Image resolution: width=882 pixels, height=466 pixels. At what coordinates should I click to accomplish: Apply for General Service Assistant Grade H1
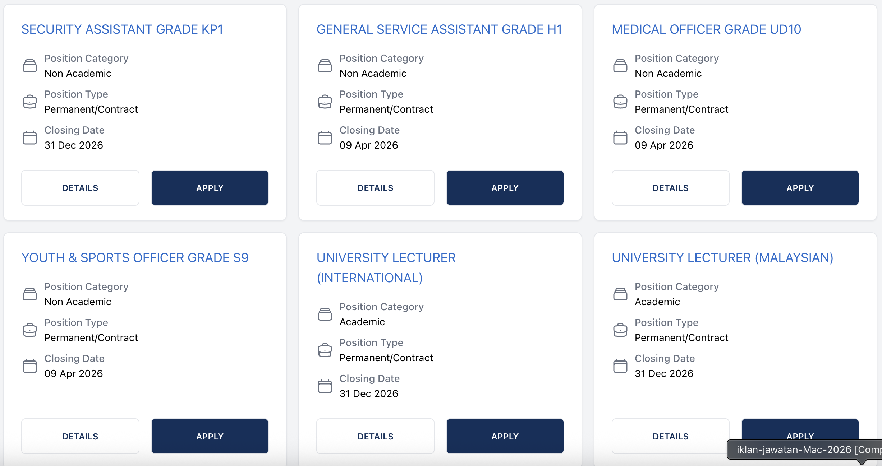coord(505,188)
